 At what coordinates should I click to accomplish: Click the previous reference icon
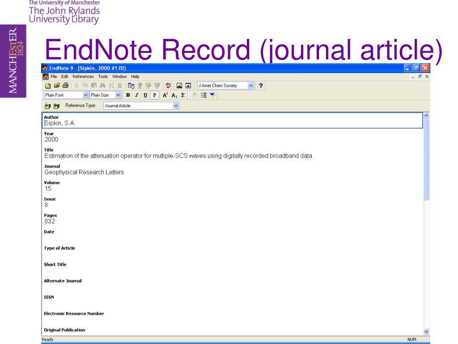47,106
